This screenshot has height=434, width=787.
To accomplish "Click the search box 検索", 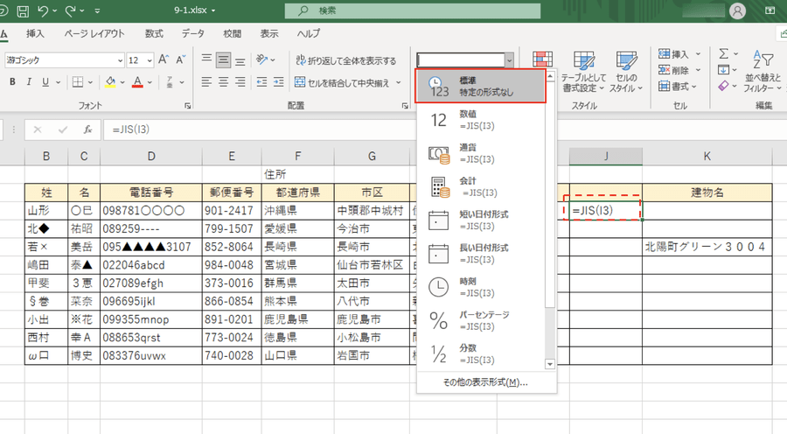I will point(413,10).
